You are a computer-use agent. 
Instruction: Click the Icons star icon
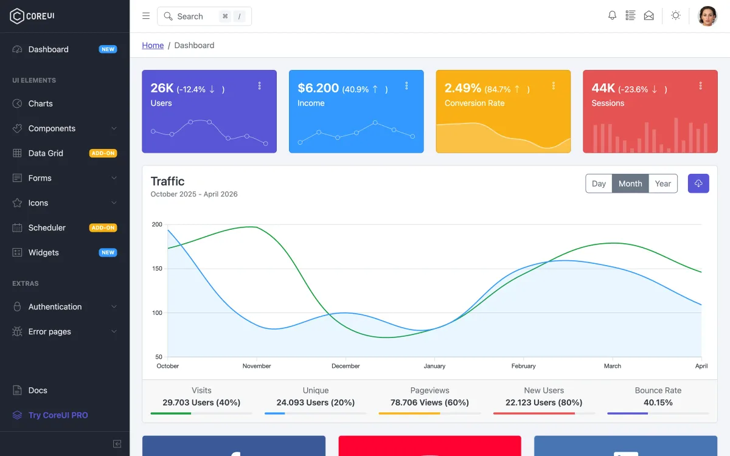17,203
